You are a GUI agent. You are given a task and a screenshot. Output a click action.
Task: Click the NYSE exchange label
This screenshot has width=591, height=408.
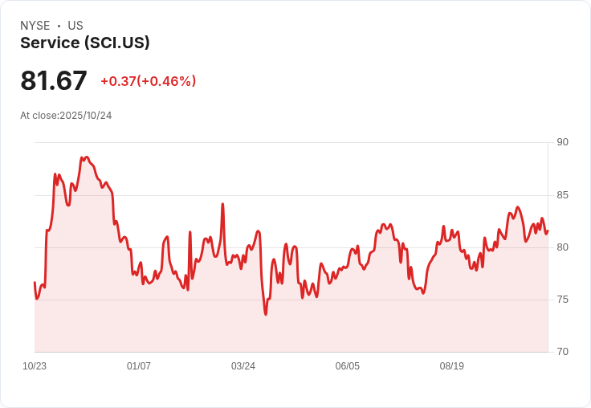35,26
